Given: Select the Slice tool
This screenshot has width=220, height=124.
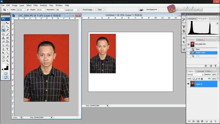Looking at the screenshot, I should [x=7, y=30].
